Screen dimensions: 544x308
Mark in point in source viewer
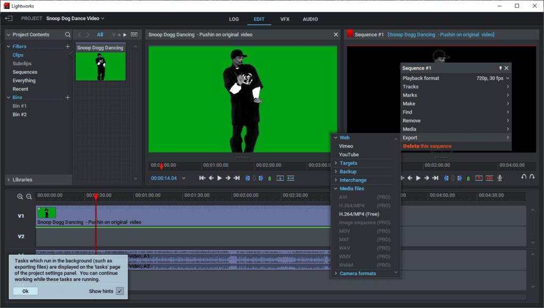coord(248,178)
